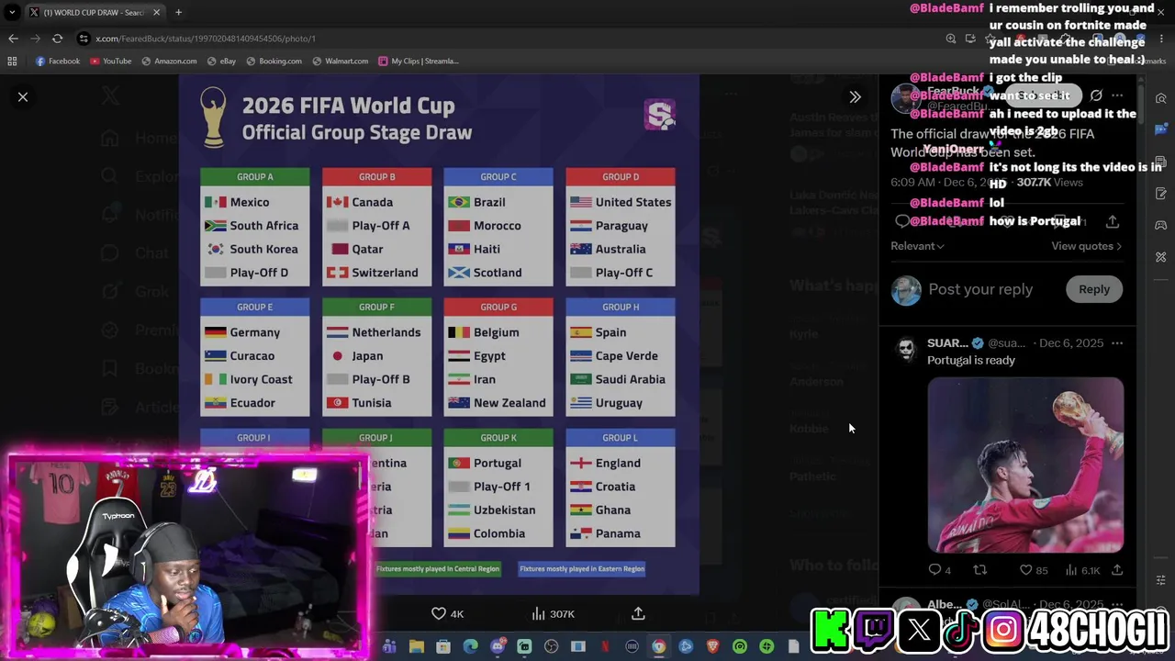Click the zoom magnifier icon in address bar

[x=951, y=39]
